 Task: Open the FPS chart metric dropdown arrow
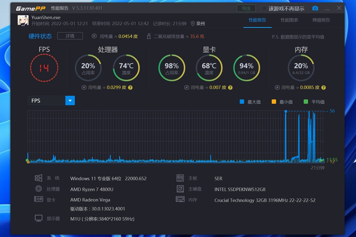pyautogui.click(x=70, y=101)
